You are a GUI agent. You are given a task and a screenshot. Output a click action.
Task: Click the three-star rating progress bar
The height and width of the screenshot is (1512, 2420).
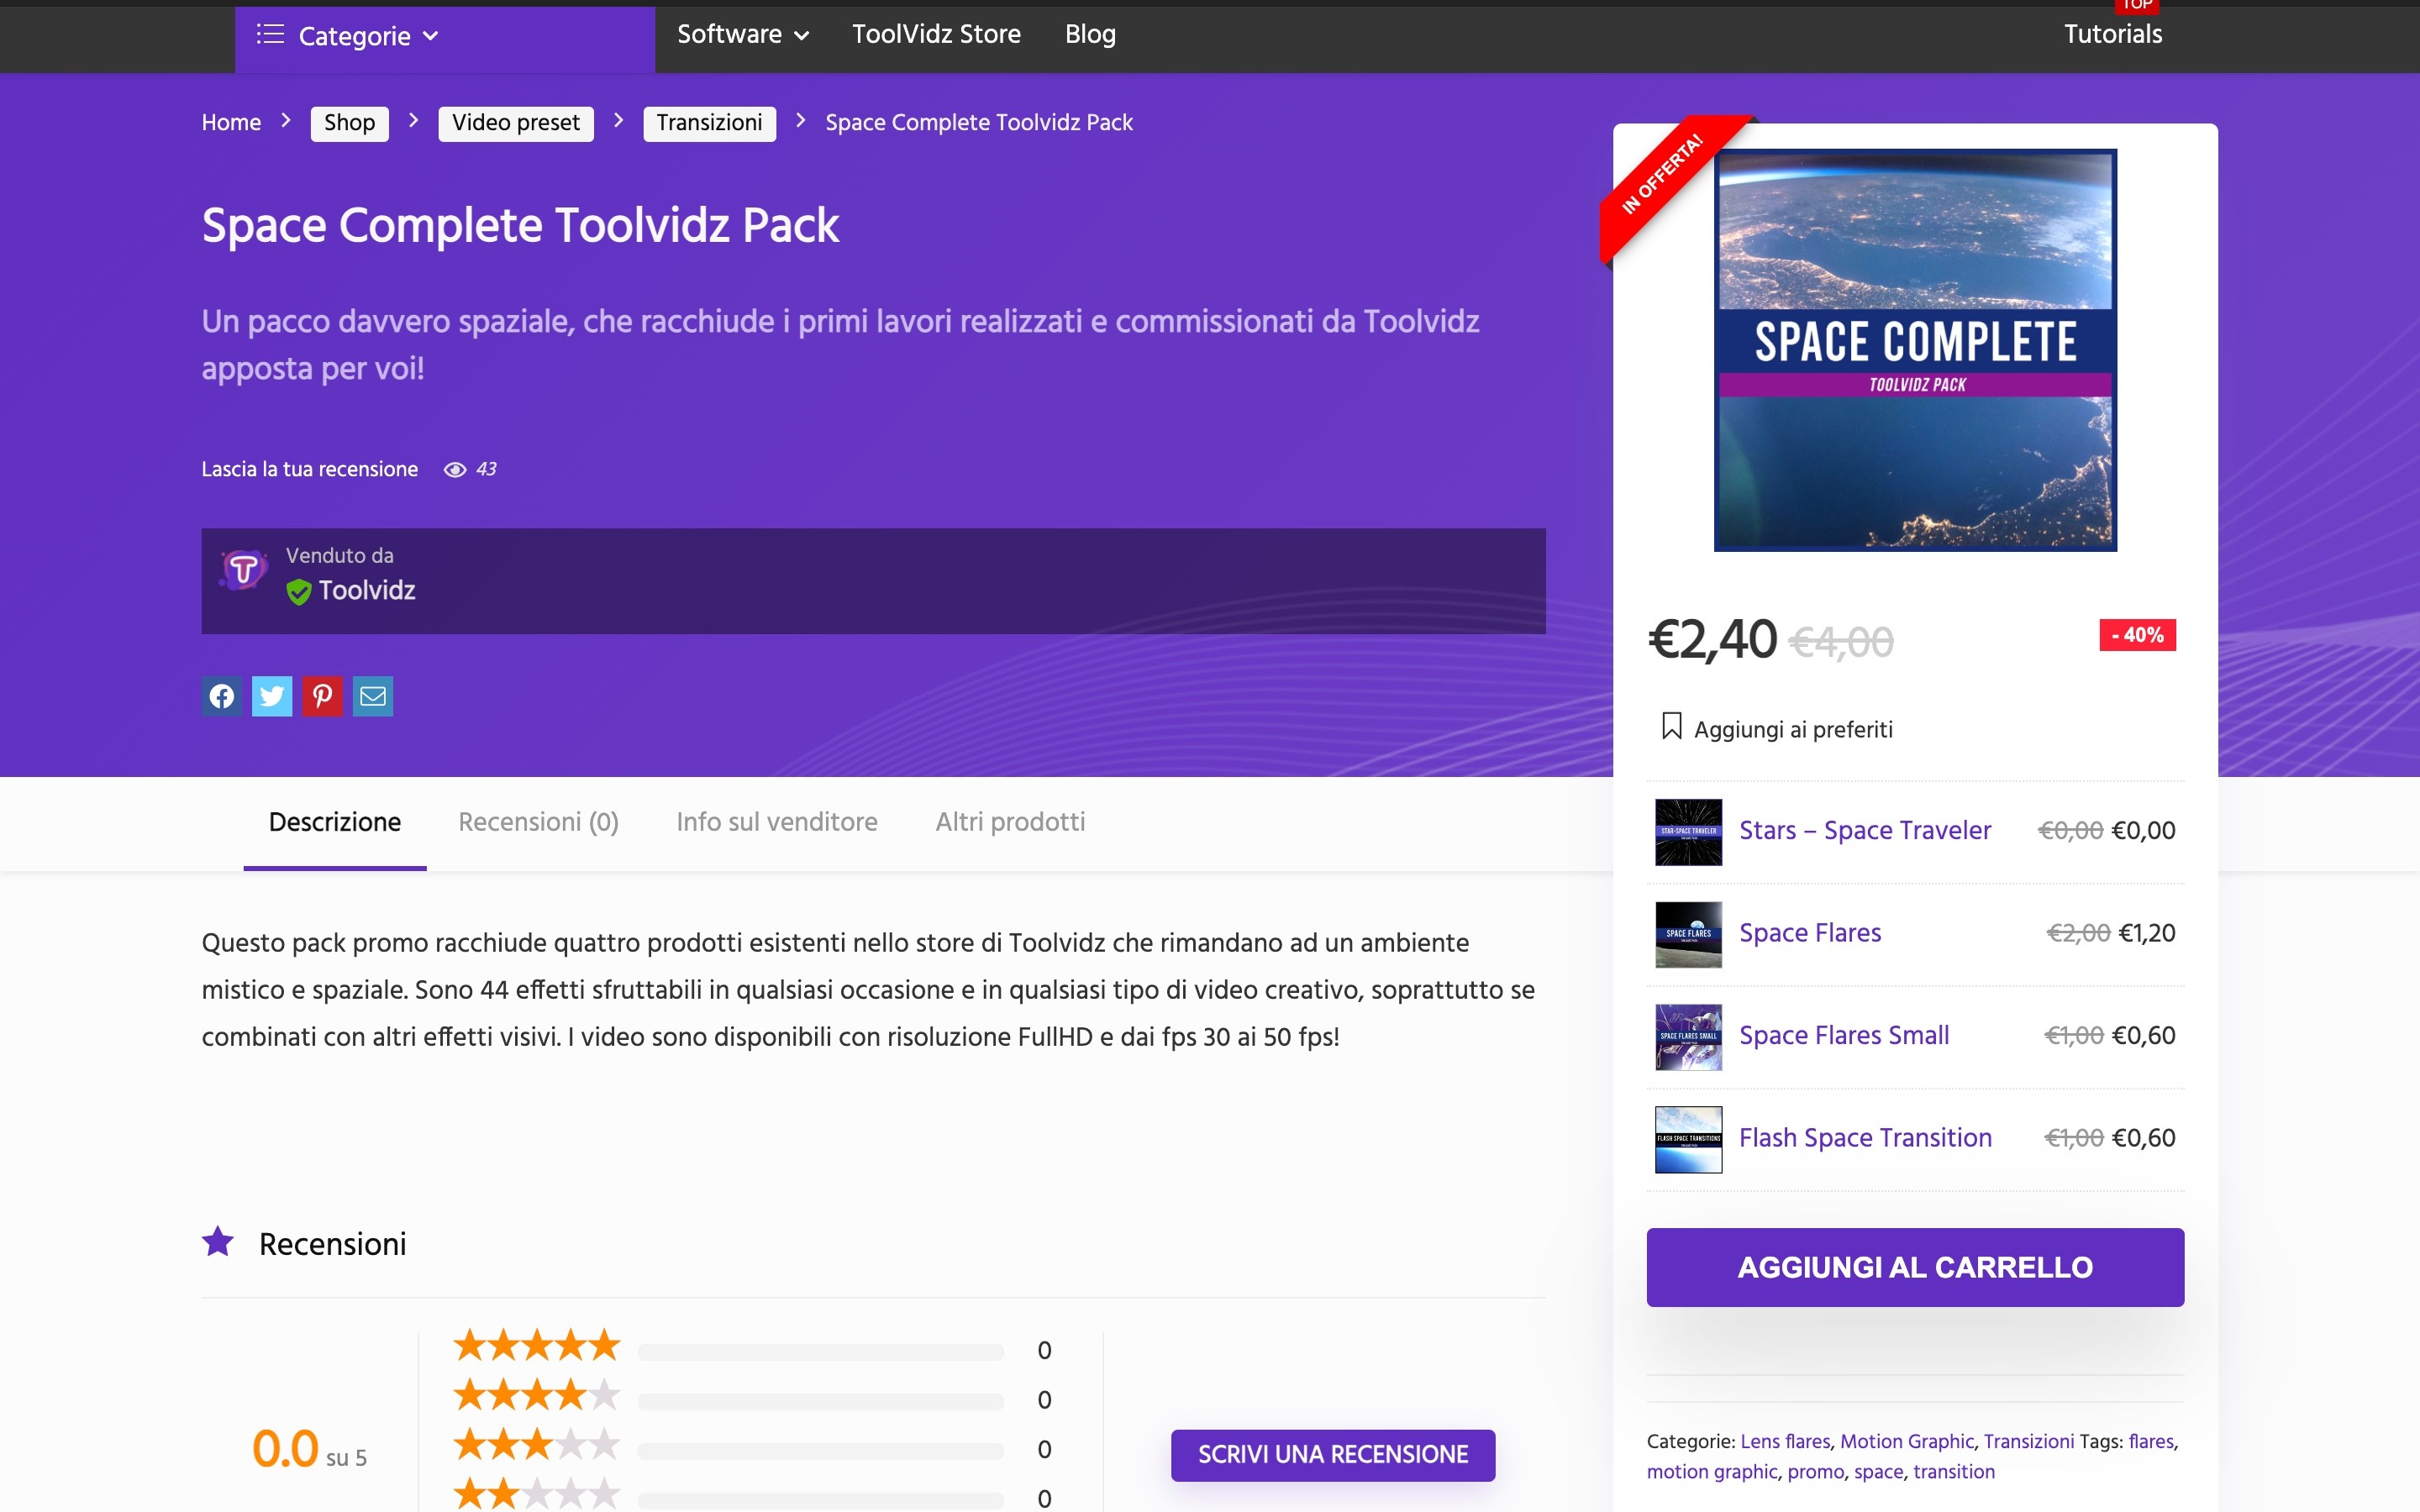point(820,1451)
